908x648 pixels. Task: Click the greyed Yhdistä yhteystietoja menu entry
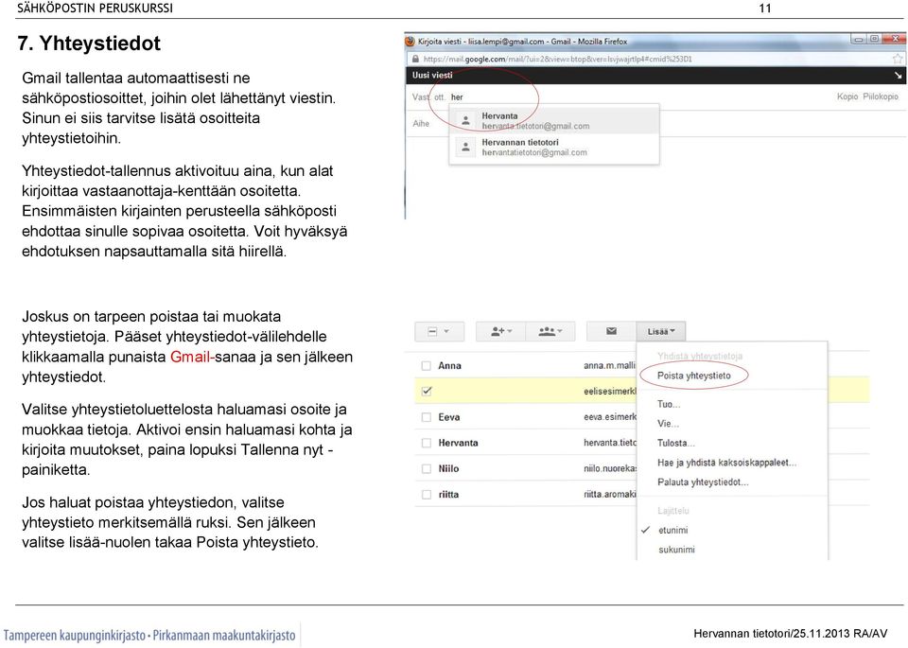700,356
